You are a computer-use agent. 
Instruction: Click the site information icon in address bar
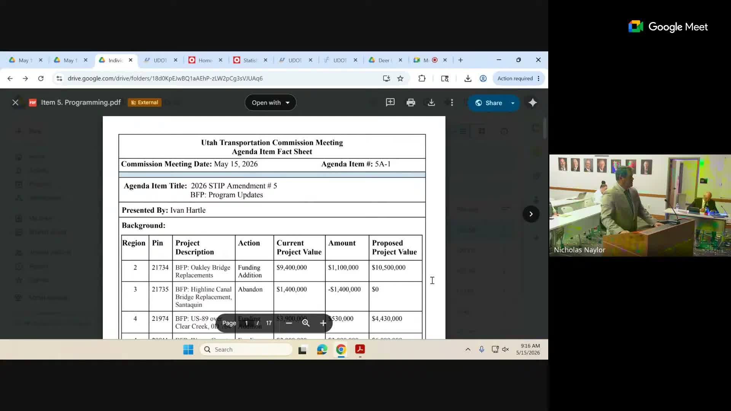point(59,78)
